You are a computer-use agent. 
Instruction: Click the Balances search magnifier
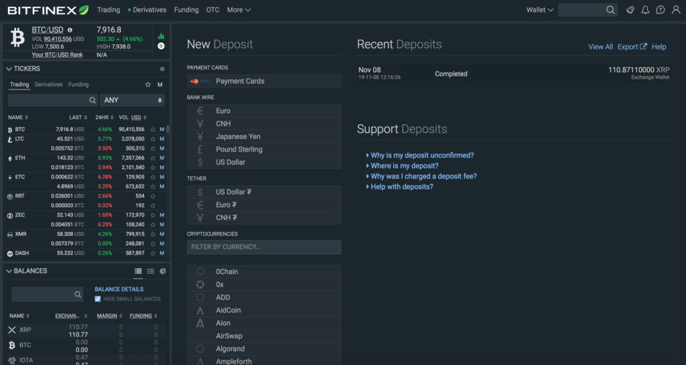point(78,294)
